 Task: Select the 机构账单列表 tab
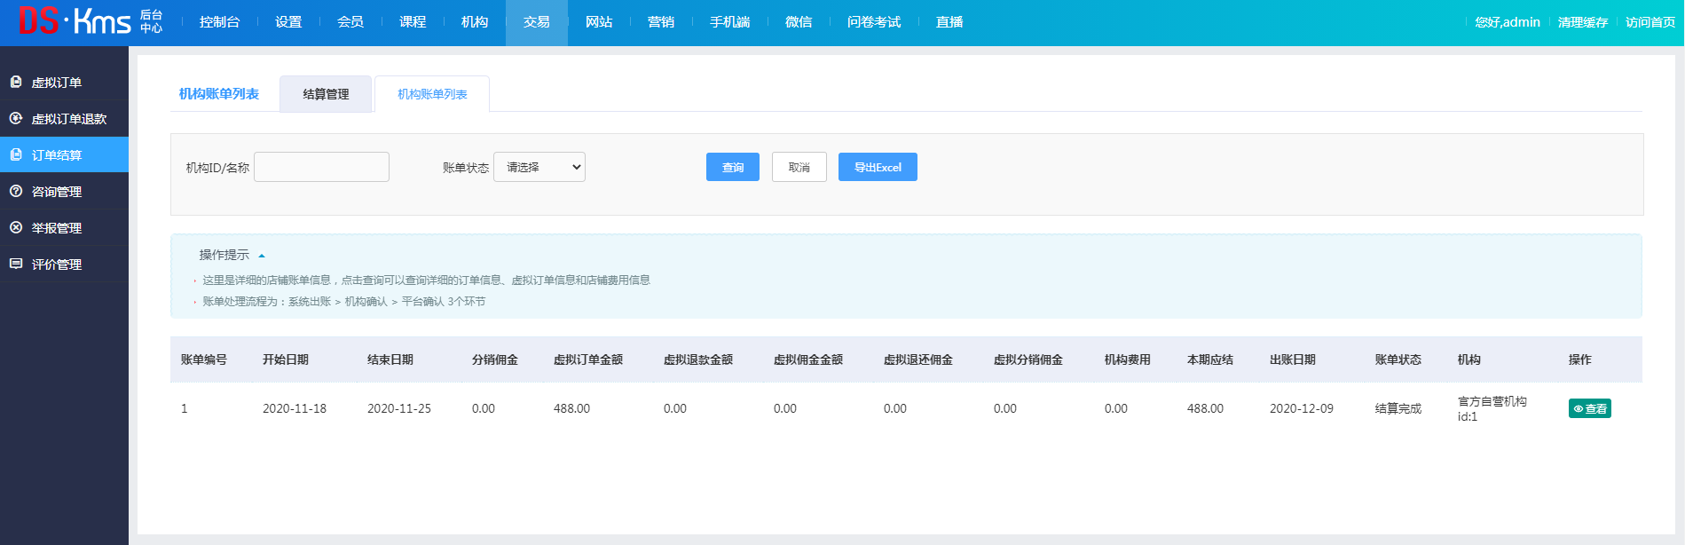tap(432, 94)
